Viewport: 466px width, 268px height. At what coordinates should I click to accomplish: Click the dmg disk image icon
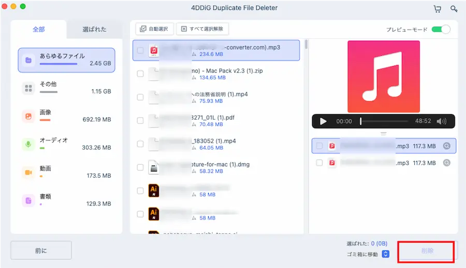coord(154,167)
